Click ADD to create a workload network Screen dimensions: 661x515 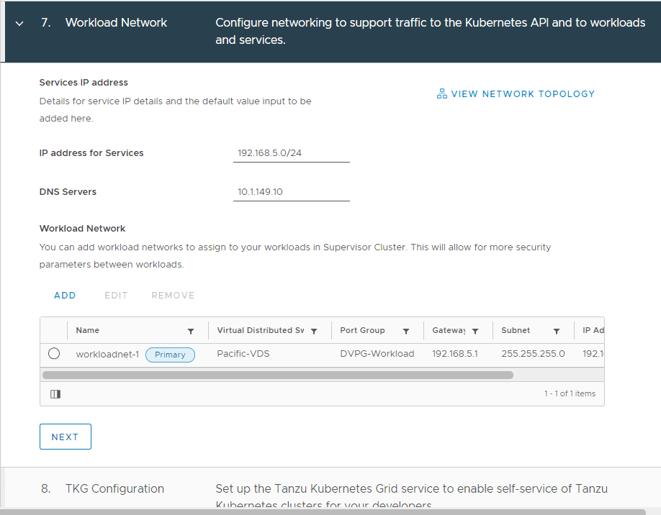65,295
